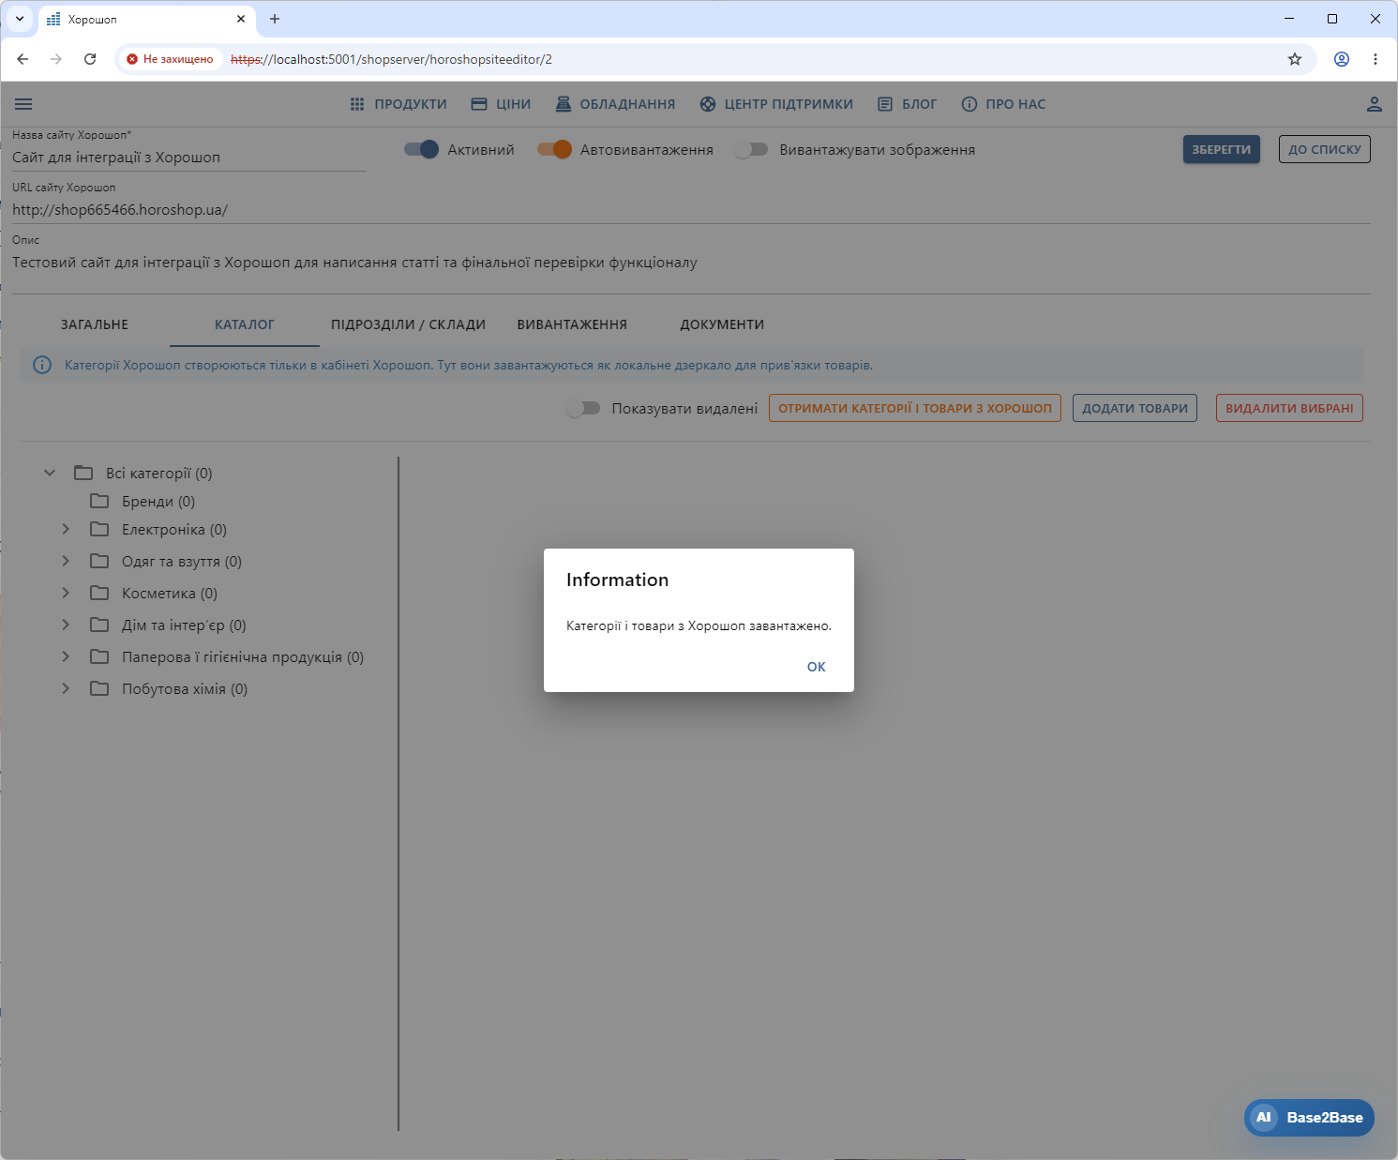
Task: Click the info icon in the blue notice bar
Action: (x=42, y=365)
